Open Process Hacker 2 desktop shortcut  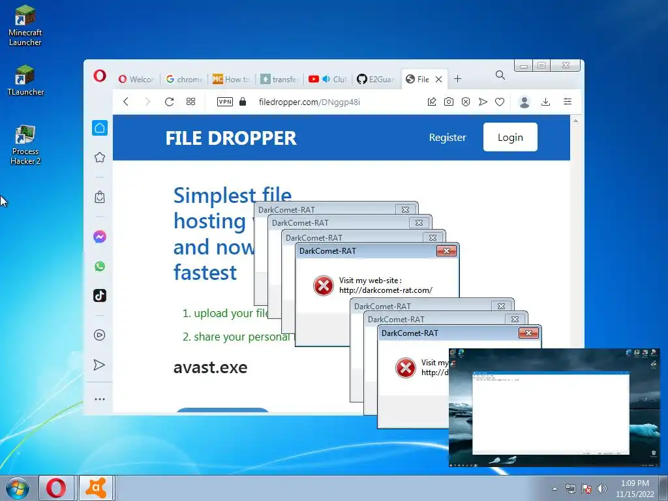pos(25,145)
